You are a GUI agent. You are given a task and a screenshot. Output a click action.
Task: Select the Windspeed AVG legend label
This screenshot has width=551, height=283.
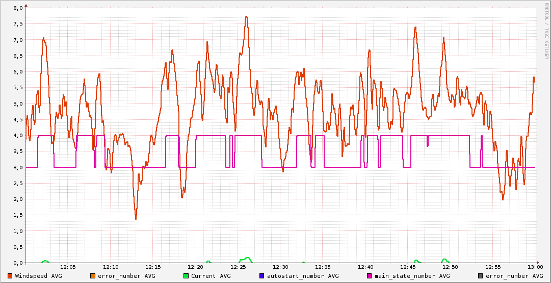(38, 276)
